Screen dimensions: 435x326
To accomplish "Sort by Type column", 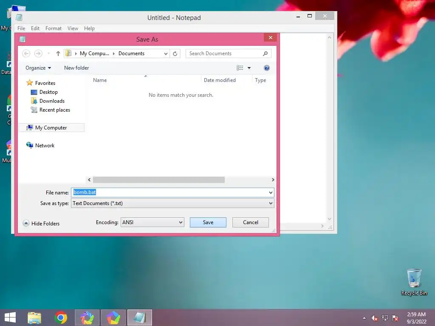I will (260, 80).
